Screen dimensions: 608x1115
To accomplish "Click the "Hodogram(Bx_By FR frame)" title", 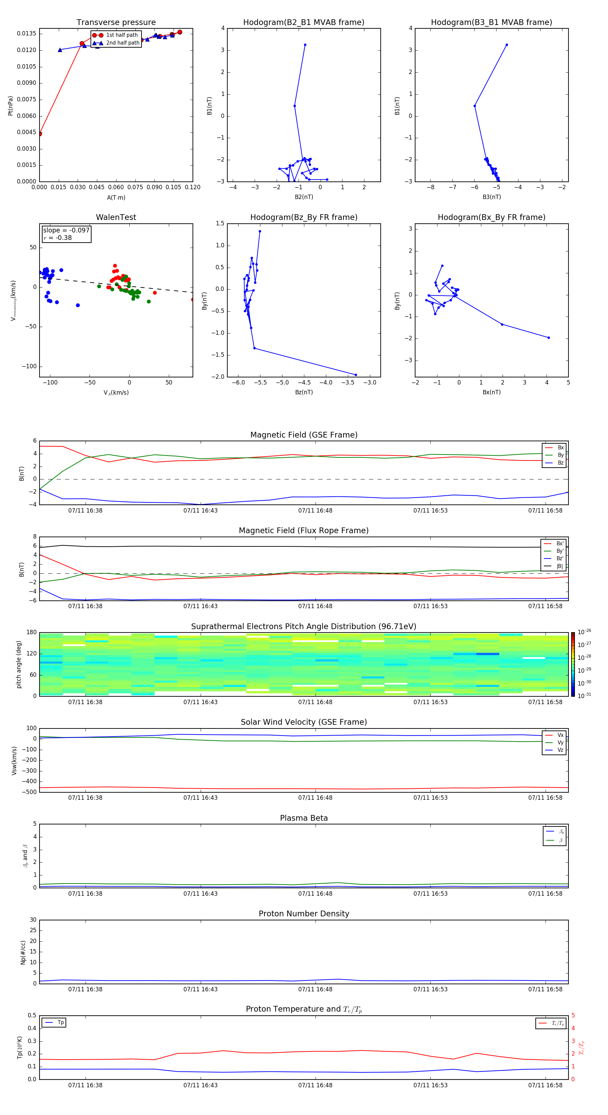I will [x=491, y=217].
